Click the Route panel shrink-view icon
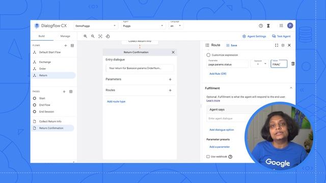The width and height of the screenshot is (326, 183). click(283, 45)
